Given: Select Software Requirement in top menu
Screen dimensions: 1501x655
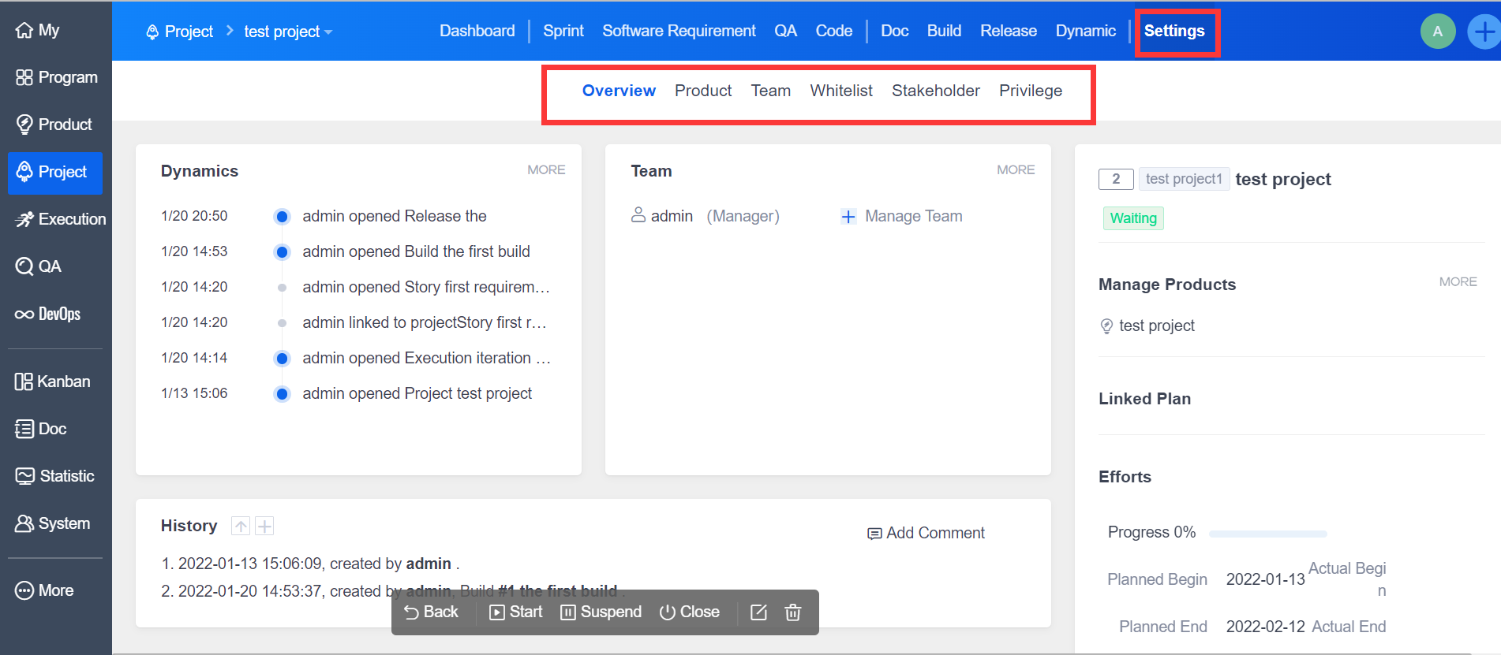Looking at the screenshot, I should [679, 31].
